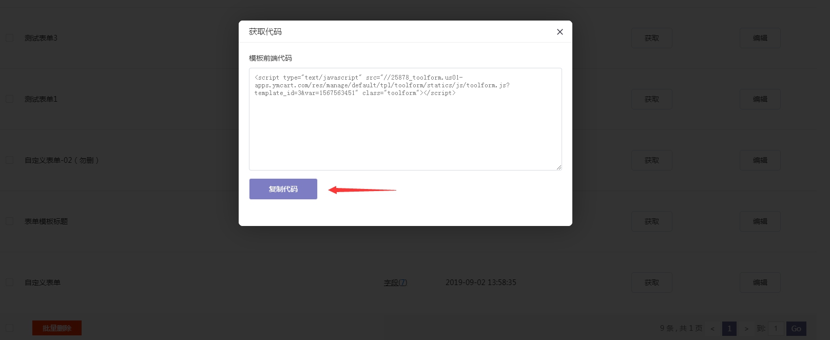The image size is (830, 340).
Task: Click the 复制代码 button
Action: 283,189
